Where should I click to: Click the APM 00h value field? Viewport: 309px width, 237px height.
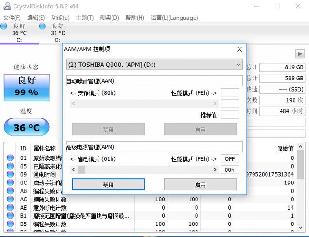point(230,170)
